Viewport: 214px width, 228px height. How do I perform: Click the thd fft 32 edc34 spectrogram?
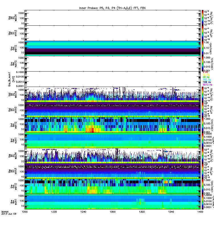(x=112, y=95)
